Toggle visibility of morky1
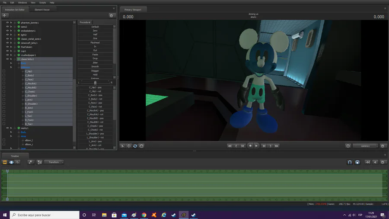 point(7,128)
